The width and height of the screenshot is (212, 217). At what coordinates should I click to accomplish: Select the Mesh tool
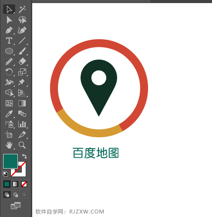[x=9, y=103]
